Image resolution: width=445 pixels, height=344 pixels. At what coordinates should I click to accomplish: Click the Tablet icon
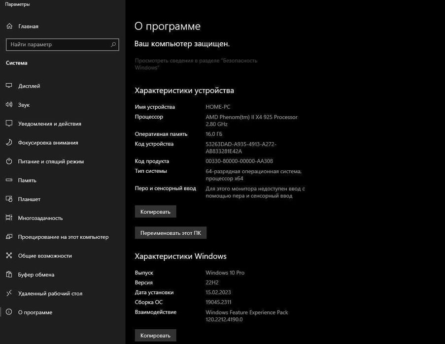pos(9,199)
